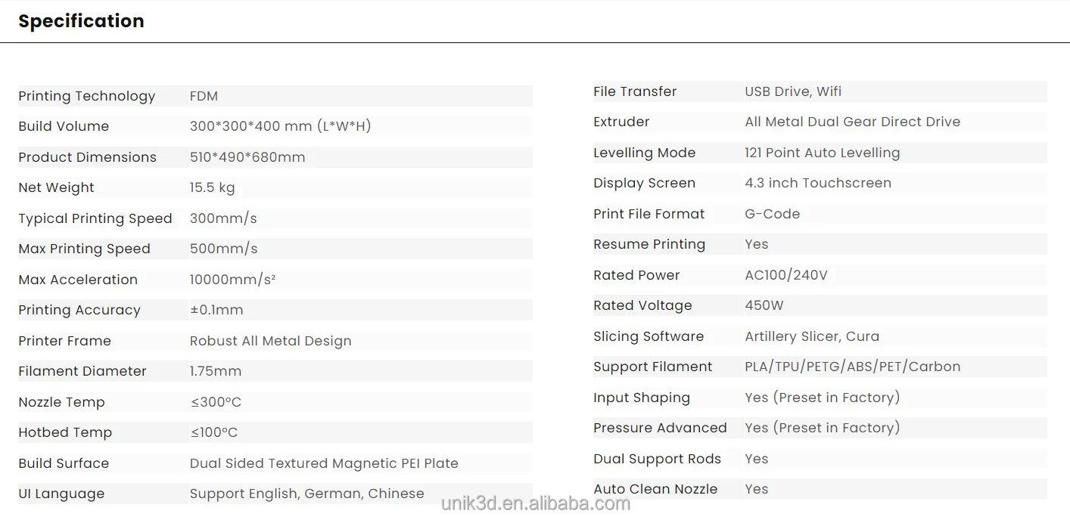Click the 121 Point Auto Levelling text
Viewport: 1070px width, 517px height.
pyautogui.click(x=822, y=153)
